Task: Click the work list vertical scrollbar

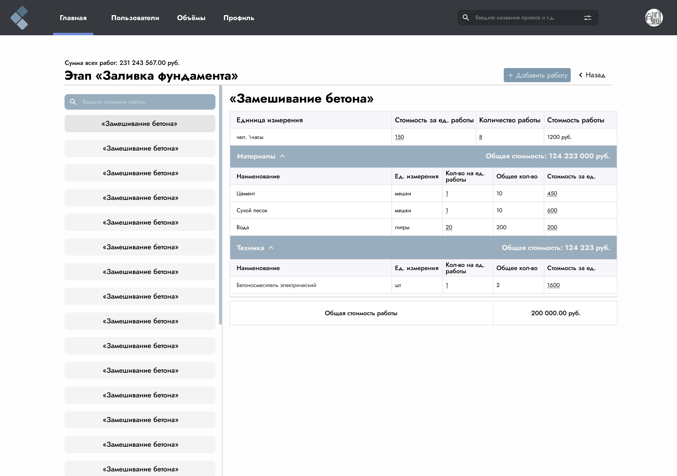Action: tap(220, 205)
